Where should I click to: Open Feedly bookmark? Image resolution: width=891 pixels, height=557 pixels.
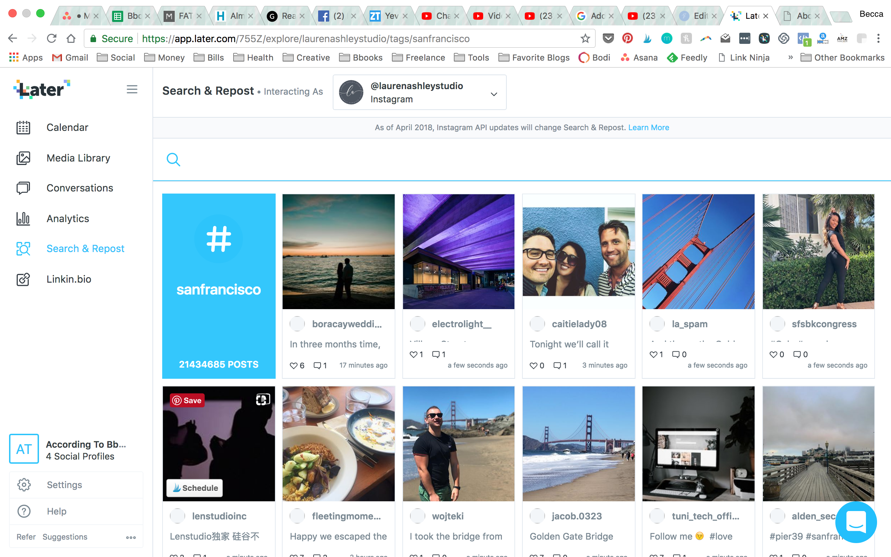tap(687, 58)
